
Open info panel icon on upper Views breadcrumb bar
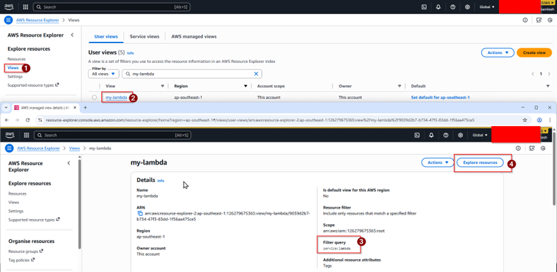click(525, 20)
